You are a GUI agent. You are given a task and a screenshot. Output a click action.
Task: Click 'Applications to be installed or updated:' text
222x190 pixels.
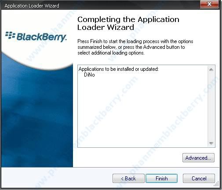click(119, 69)
